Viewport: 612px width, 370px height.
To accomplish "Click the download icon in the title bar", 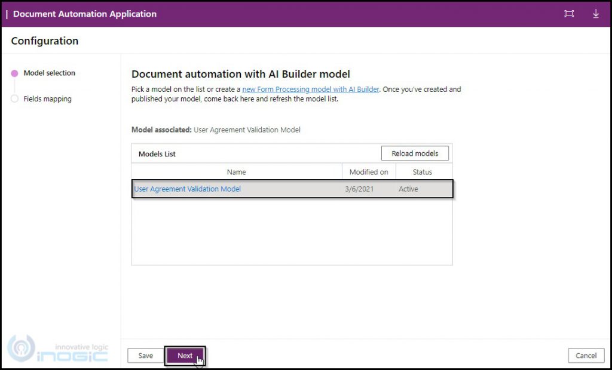I will point(595,13).
